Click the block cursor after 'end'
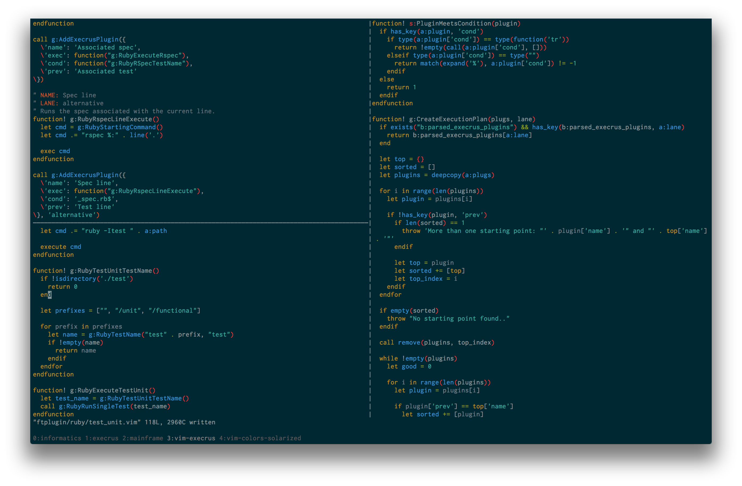This screenshot has width=742, height=486. coord(50,295)
